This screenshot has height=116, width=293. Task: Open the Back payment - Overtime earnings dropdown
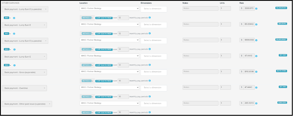[24, 88]
